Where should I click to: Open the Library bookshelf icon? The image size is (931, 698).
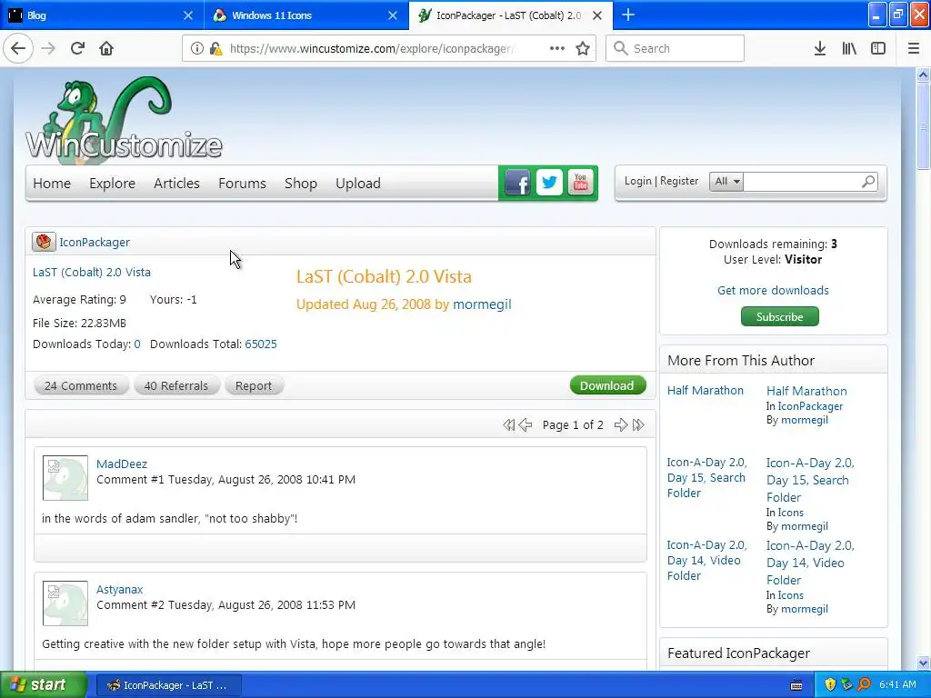coord(849,48)
